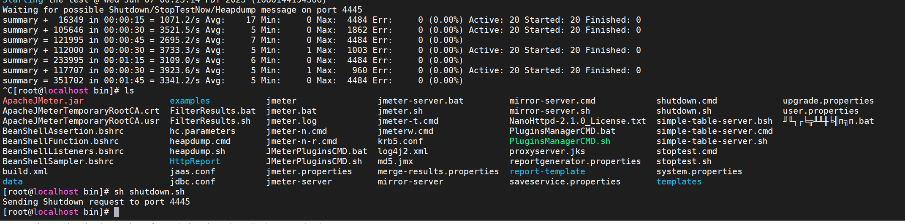The height and width of the screenshot is (224, 905).
Task: Select the examples directory in the listing
Action: 190,101
